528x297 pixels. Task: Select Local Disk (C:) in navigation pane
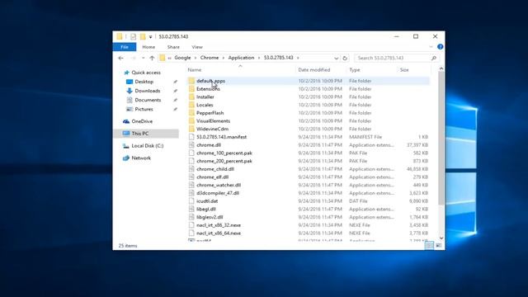[x=147, y=145]
